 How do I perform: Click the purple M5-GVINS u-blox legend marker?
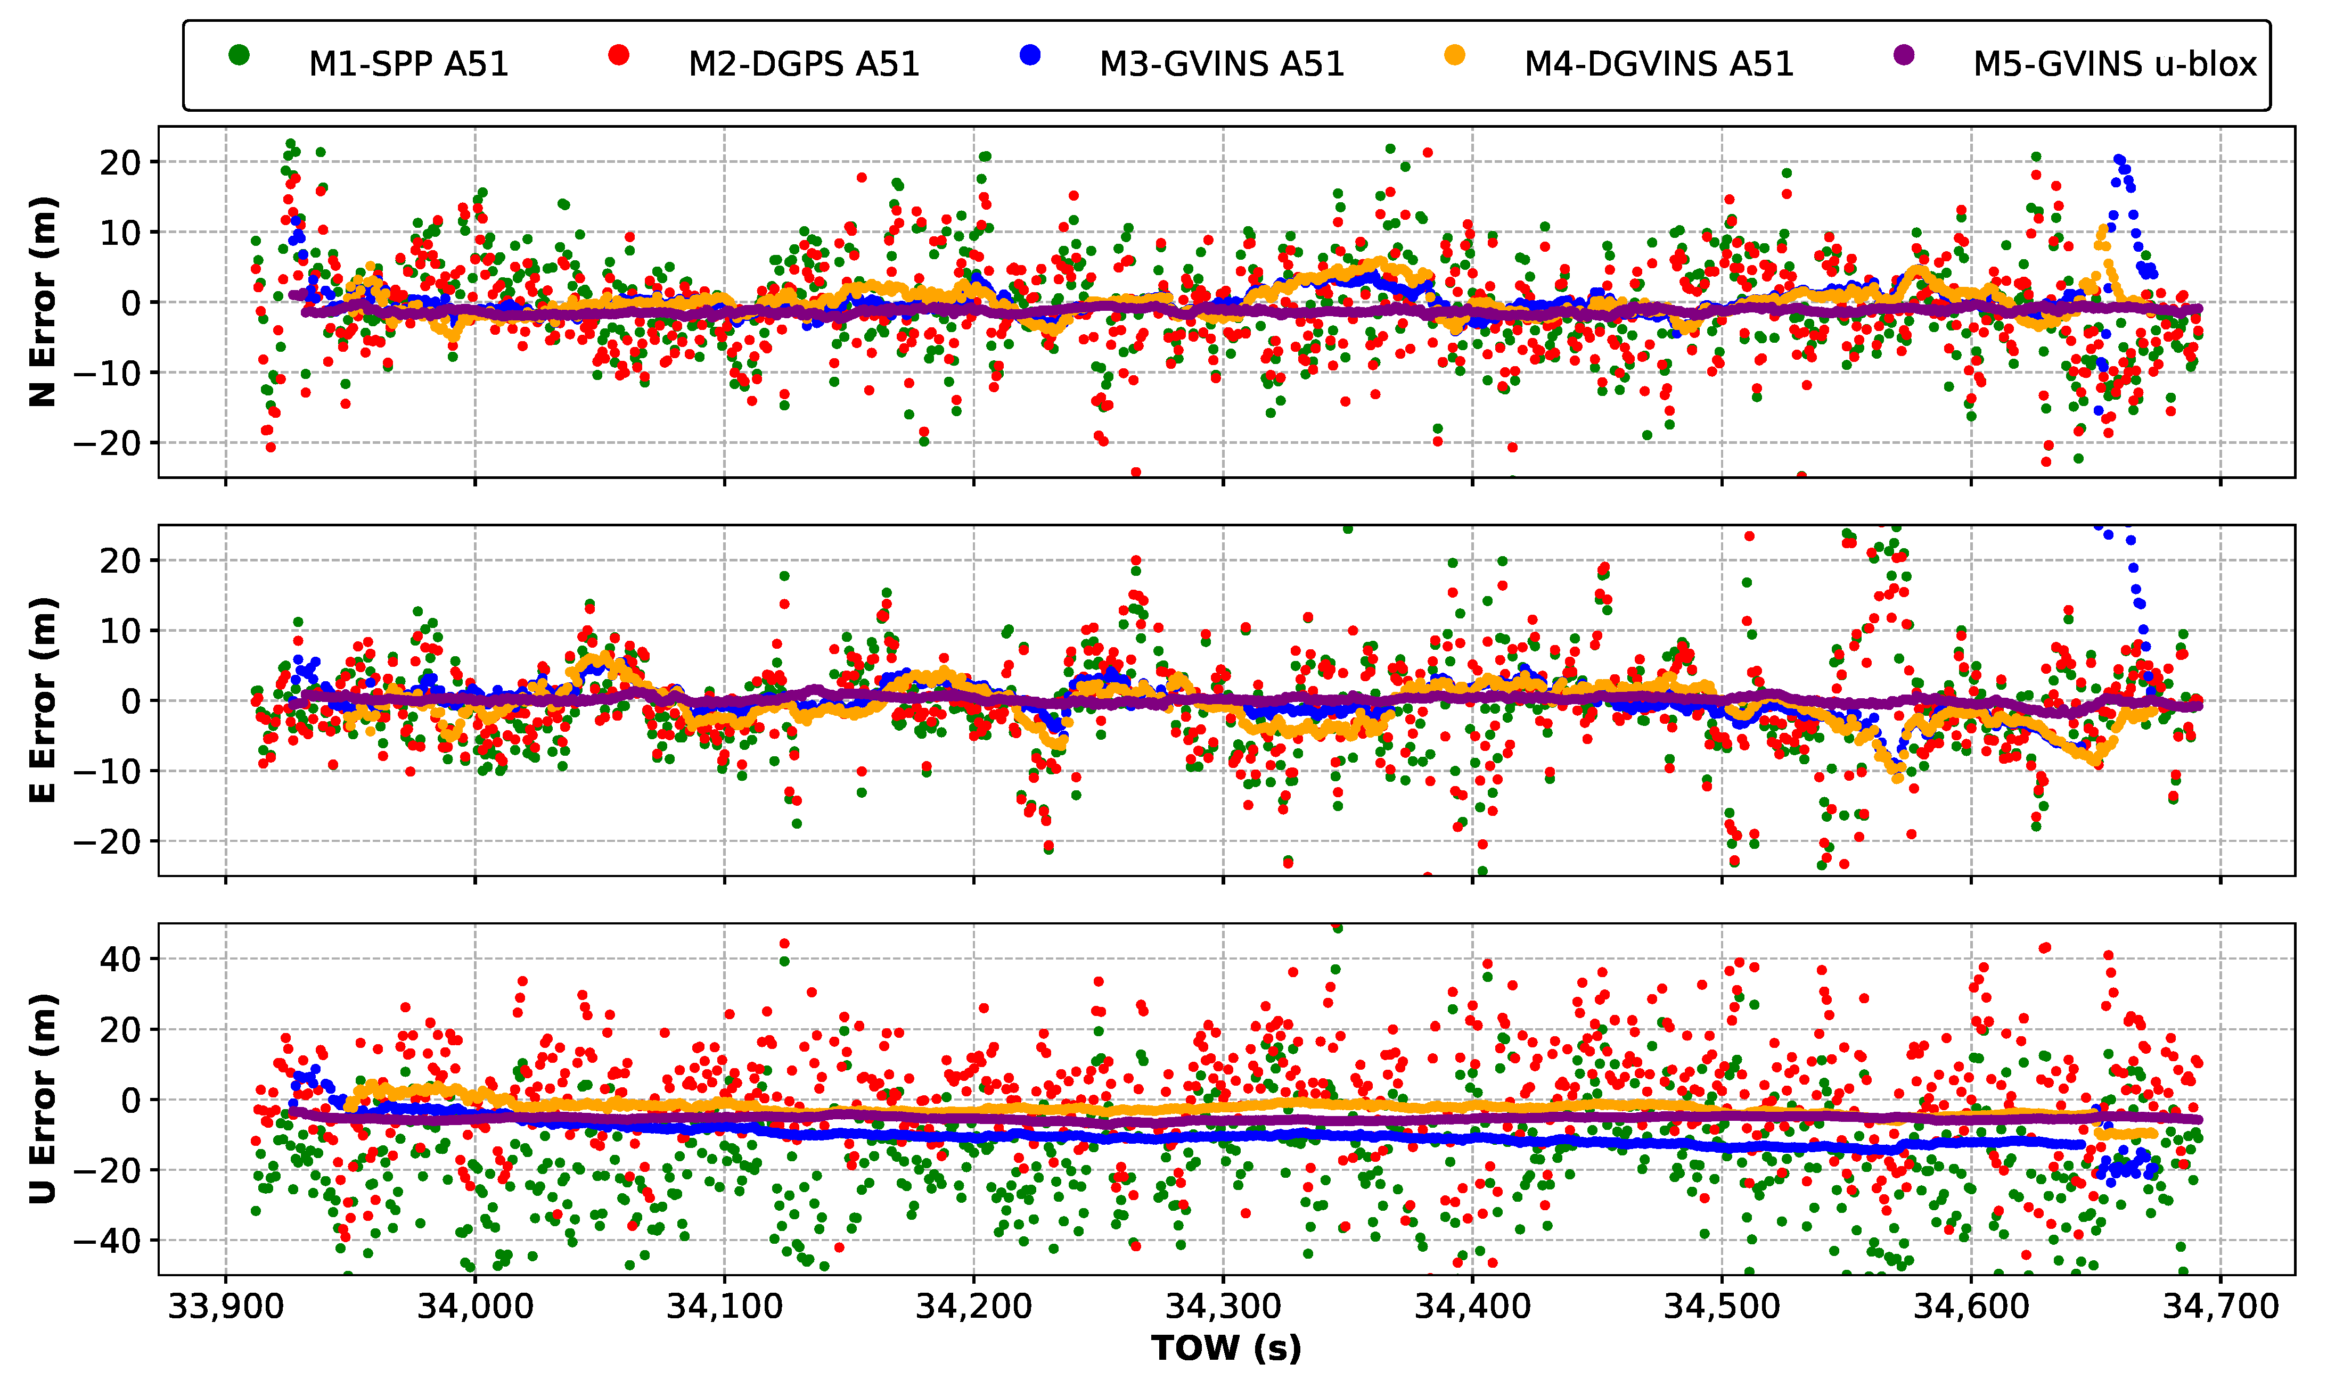click(1905, 55)
